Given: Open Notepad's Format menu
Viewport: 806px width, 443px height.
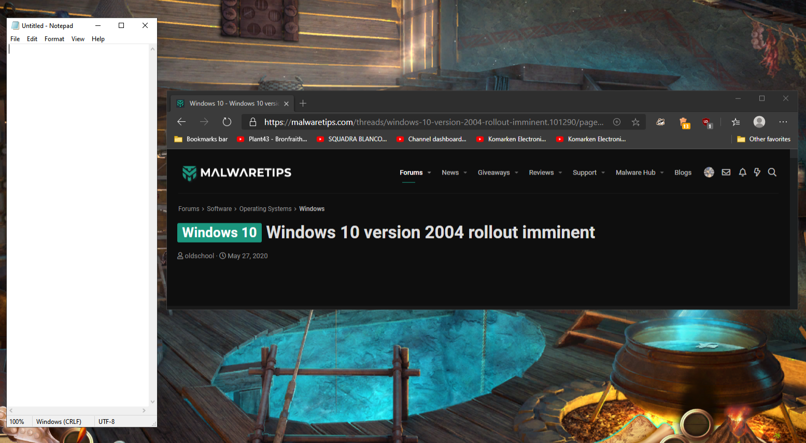Looking at the screenshot, I should [x=54, y=39].
